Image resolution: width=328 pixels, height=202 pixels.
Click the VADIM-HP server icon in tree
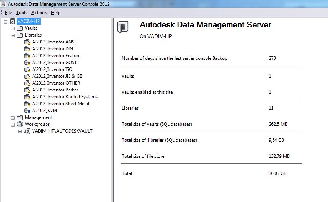tap(13, 21)
